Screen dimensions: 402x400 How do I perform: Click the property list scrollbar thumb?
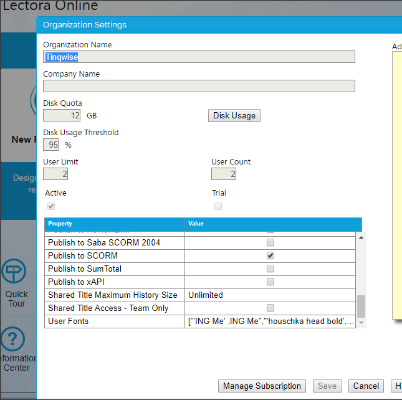coord(361,307)
